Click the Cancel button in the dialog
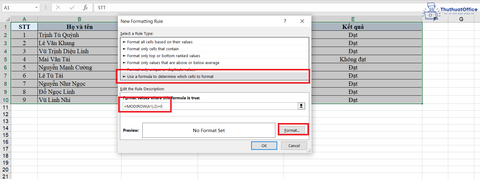 tap(294, 146)
